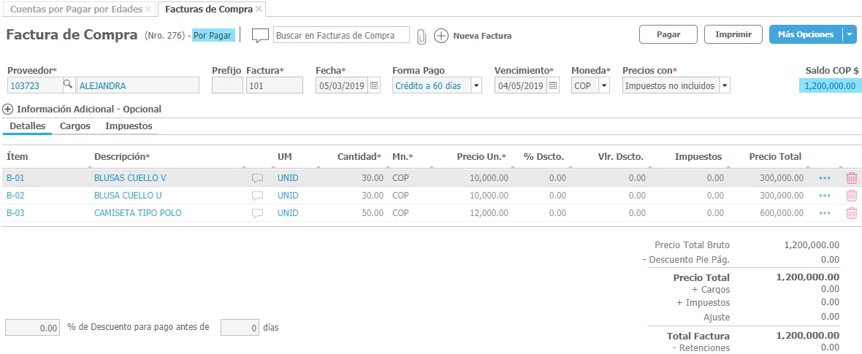Expand the Forma Pago dropdown

476,85
